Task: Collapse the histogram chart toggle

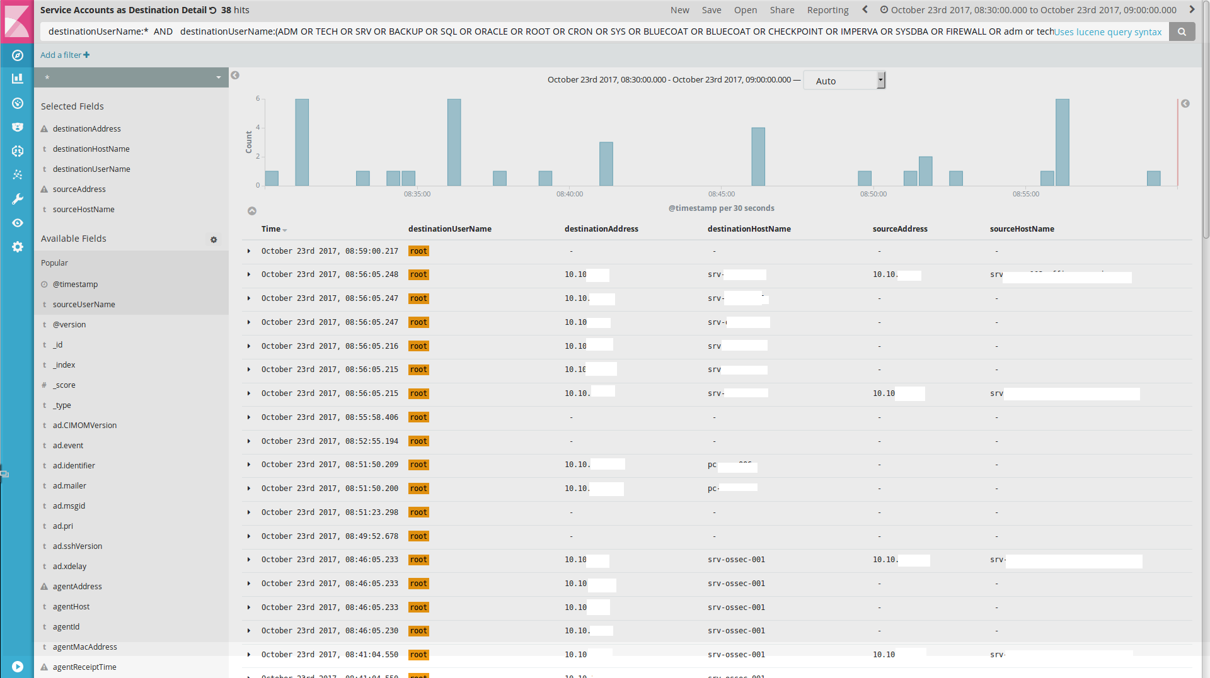Action: pyautogui.click(x=252, y=211)
